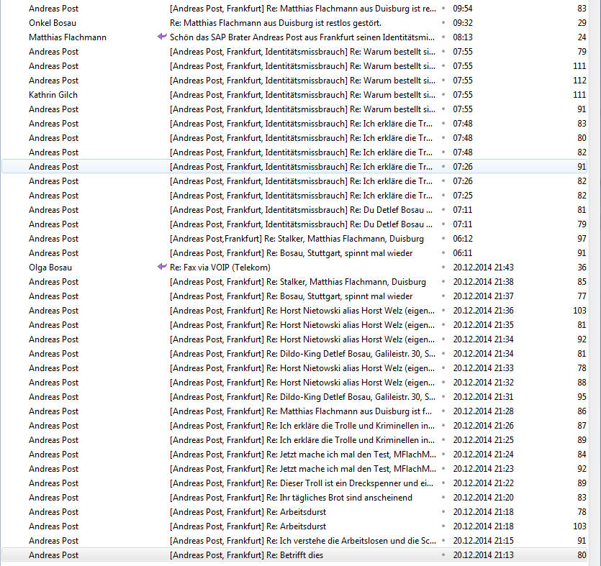This screenshot has height=566, width=601.
Task: Toggle read dot on 20.12.2014 21:38 message
Action: [443, 282]
